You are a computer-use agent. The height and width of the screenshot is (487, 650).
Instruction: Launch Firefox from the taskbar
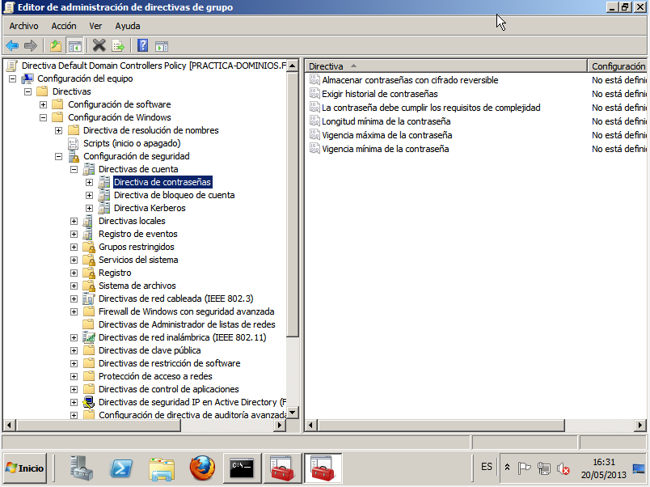pos(203,468)
